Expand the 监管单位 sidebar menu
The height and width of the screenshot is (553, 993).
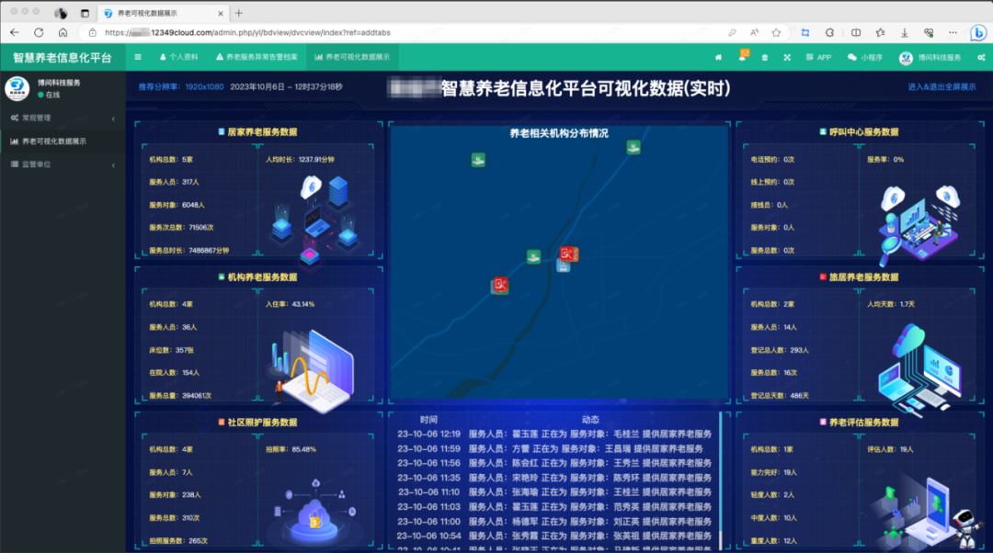point(63,164)
